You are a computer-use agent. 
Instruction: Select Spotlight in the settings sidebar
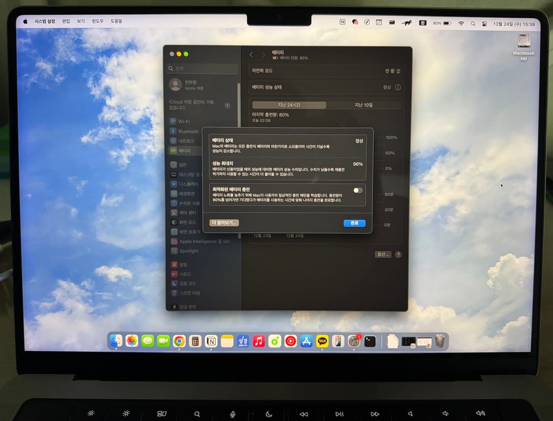tap(186, 251)
